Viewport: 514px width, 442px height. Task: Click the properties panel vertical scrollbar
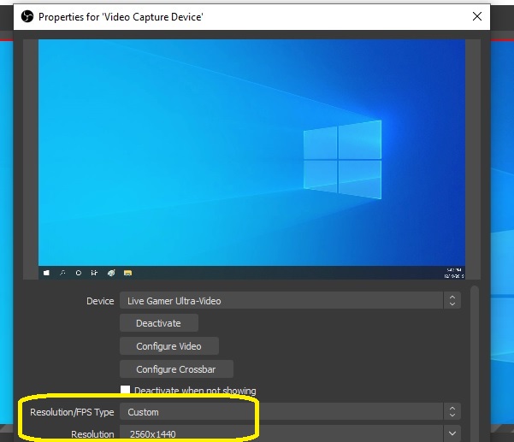click(x=475, y=359)
